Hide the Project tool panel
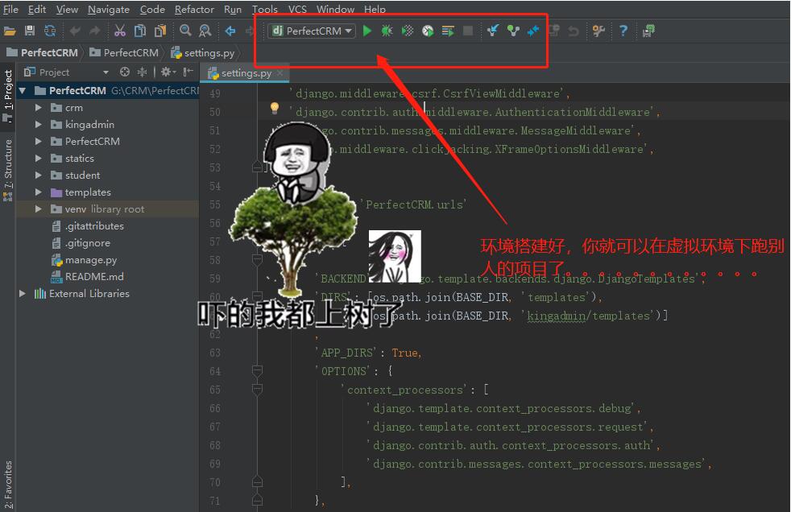This screenshot has width=791, height=512. click(188, 72)
